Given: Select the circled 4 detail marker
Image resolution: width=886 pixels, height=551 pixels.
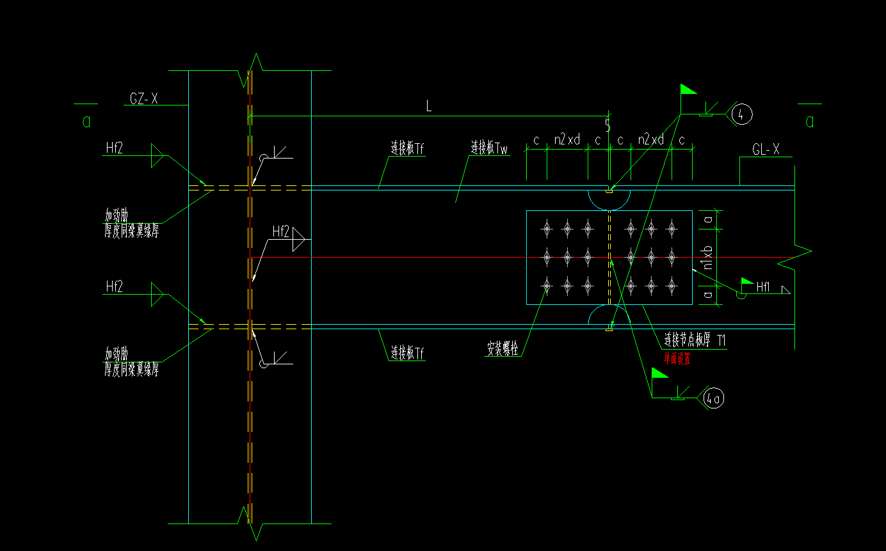Looking at the screenshot, I should [741, 114].
